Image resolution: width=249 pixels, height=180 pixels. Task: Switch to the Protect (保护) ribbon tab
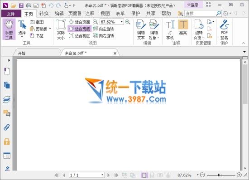(x=135, y=14)
